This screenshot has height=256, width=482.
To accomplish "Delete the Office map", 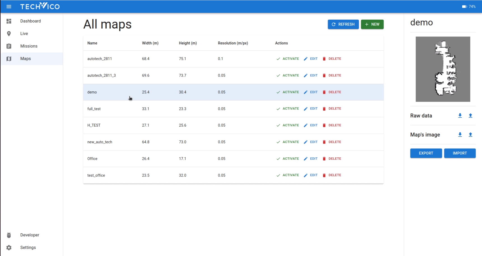I will click(x=332, y=159).
